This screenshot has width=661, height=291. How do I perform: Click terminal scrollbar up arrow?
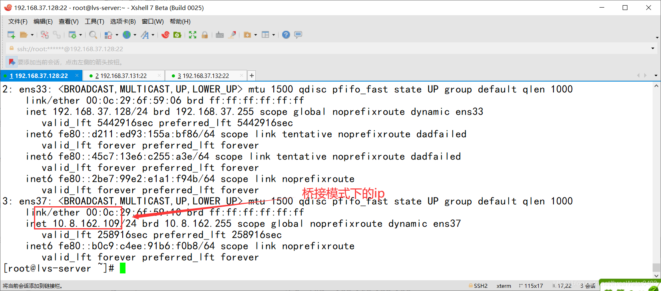tap(656, 86)
